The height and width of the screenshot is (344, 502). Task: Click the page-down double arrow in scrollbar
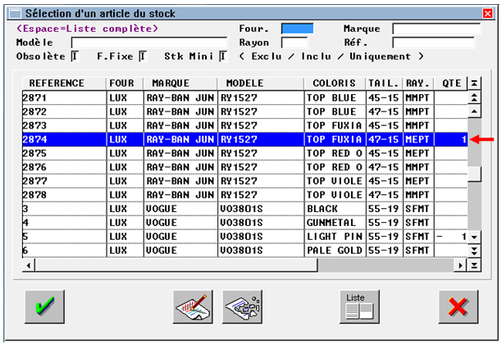click(474, 250)
